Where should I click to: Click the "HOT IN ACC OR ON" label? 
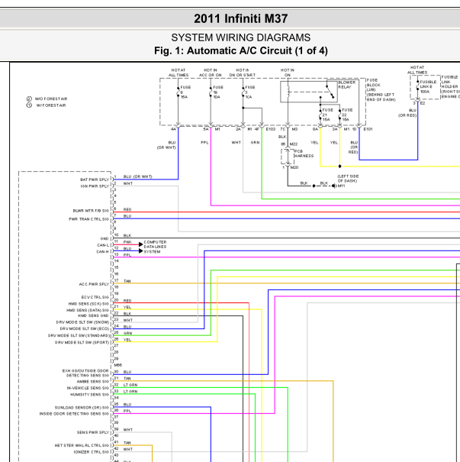(x=210, y=73)
